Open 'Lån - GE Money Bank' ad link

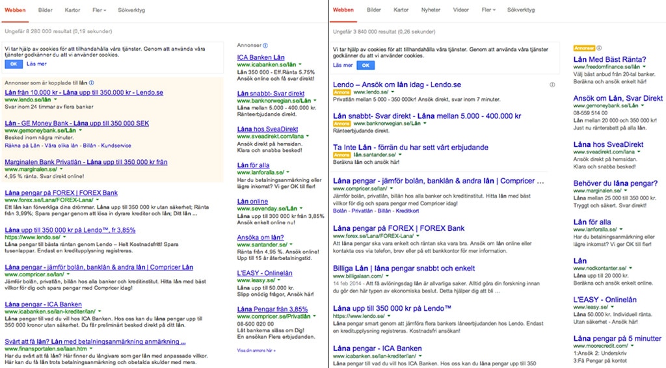[x=77, y=123]
